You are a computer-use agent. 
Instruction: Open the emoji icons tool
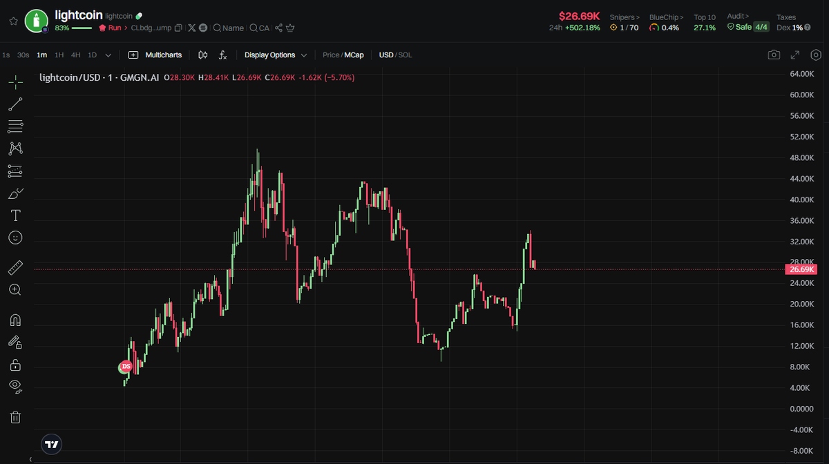[15, 237]
